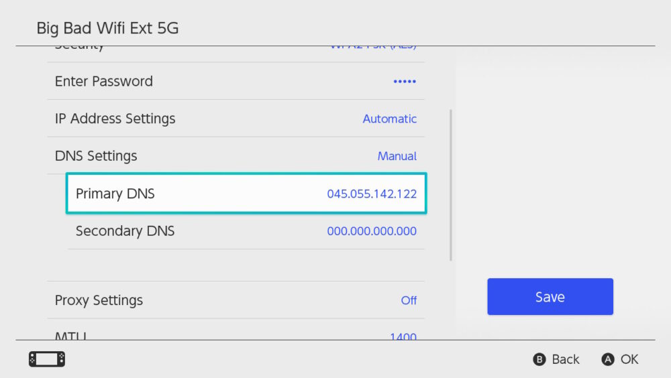This screenshot has height=378, width=671.
Task: Click the Big Bad Wifi Ext 5G title
Action: click(107, 28)
